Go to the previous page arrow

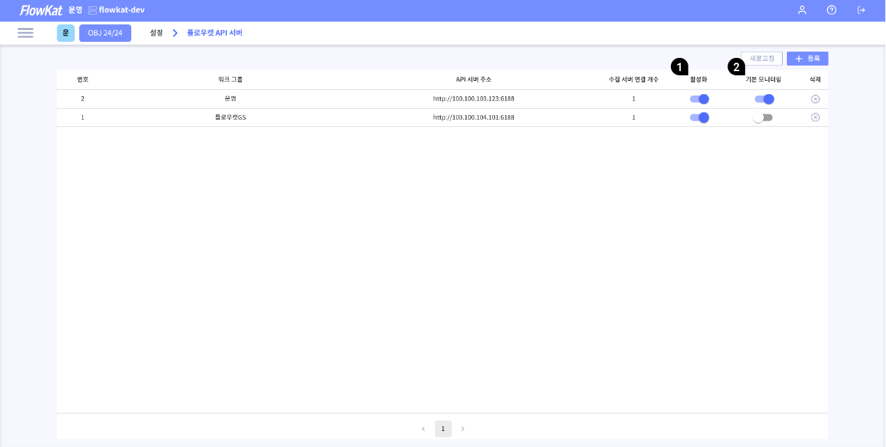point(423,429)
